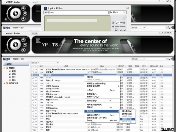Open 新增至播放清單 submenu arrow
The image size is (176, 132).
click(x=119, y=86)
